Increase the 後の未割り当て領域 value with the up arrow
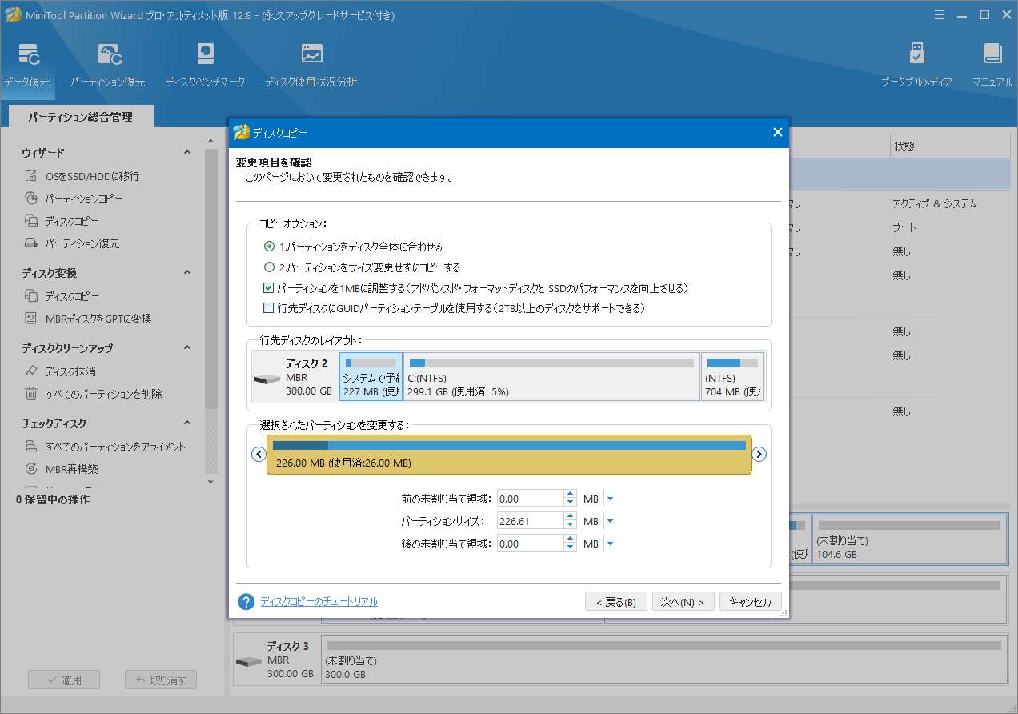This screenshot has width=1018, height=714. click(x=570, y=540)
